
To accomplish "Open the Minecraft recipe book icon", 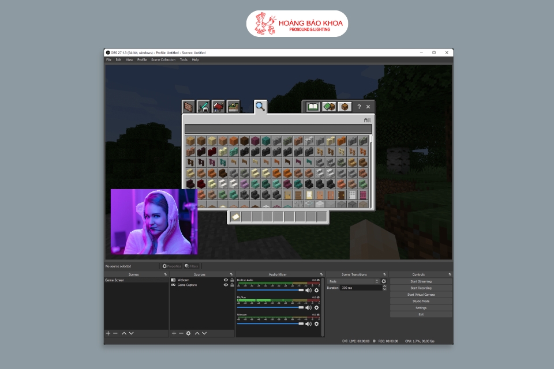I will pos(313,107).
